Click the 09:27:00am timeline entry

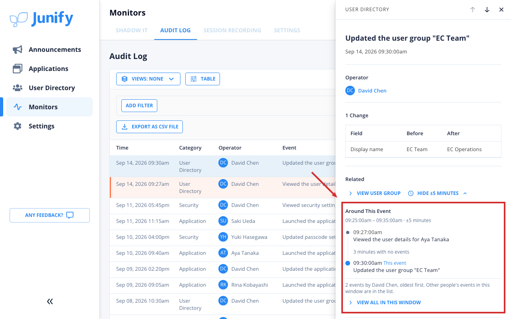pyautogui.click(x=401, y=236)
